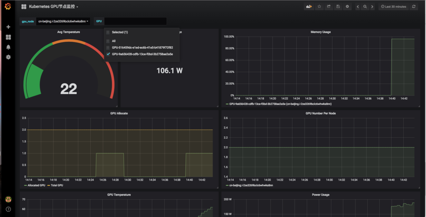Expand the gpu_node cn-beijing dropdown
Image resolution: width=426 pixels, height=217 pixels.
(63, 21)
